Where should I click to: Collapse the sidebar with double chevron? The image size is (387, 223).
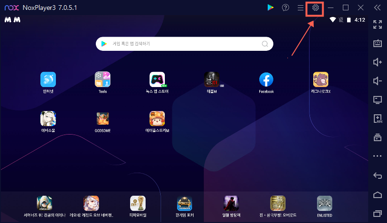(x=378, y=8)
